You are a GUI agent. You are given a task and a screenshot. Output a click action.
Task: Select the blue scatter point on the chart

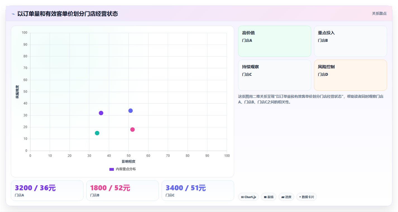pos(130,111)
